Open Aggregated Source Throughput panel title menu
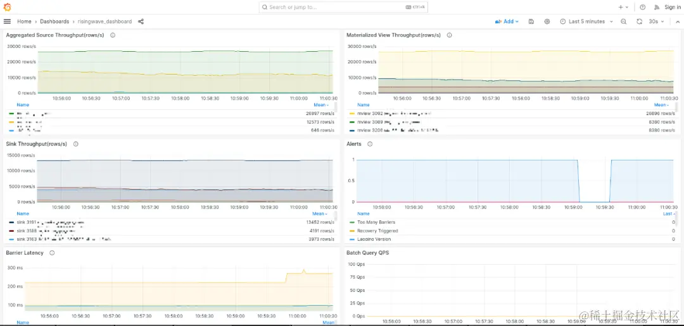 click(x=55, y=35)
